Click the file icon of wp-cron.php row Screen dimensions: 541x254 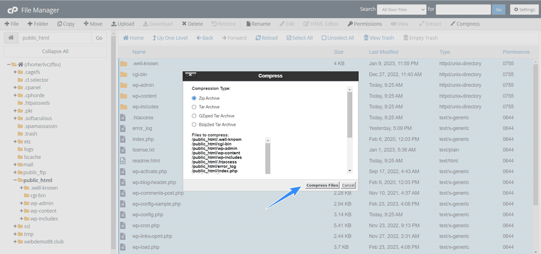tap(123, 225)
